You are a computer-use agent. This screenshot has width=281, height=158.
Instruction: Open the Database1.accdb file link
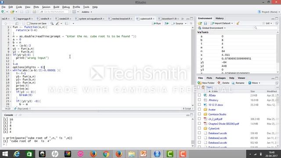tap(217, 133)
